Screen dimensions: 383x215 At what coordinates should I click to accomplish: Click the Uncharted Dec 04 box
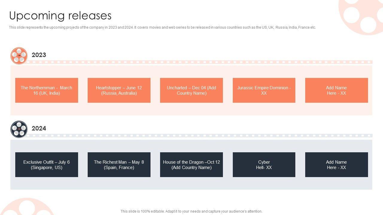click(x=191, y=90)
